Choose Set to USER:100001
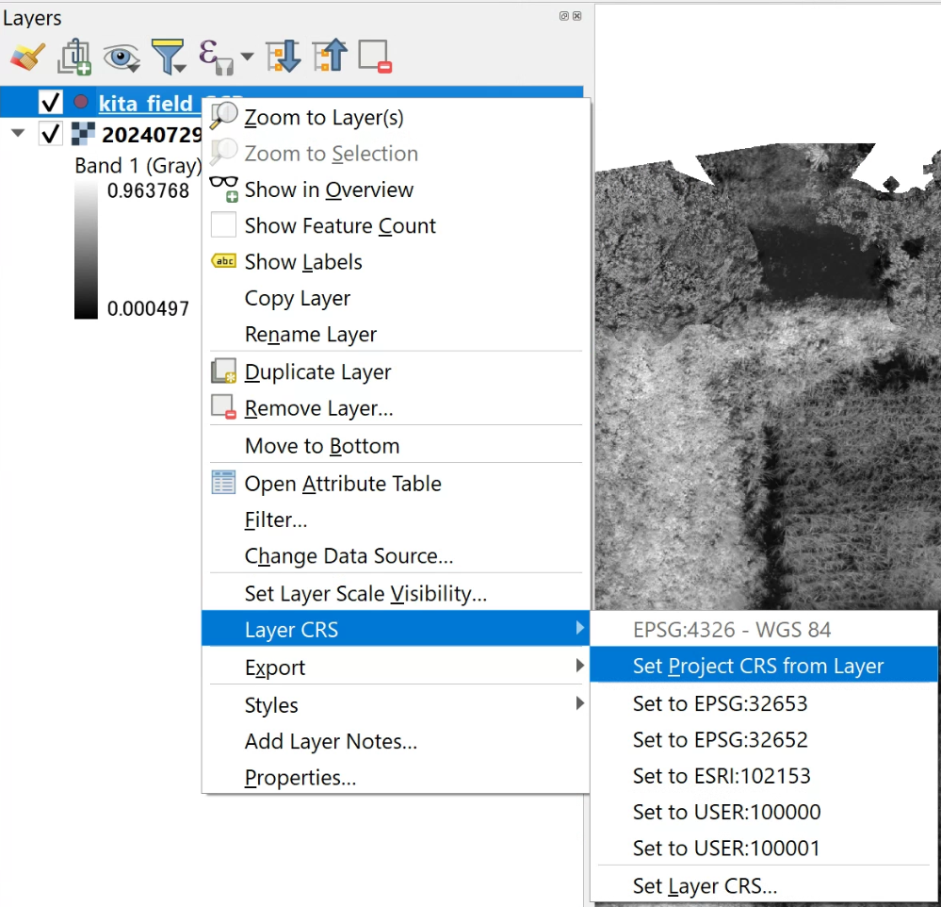The height and width of the screenshot is (907, 941). pyautogui.click(x=763, y=848)
